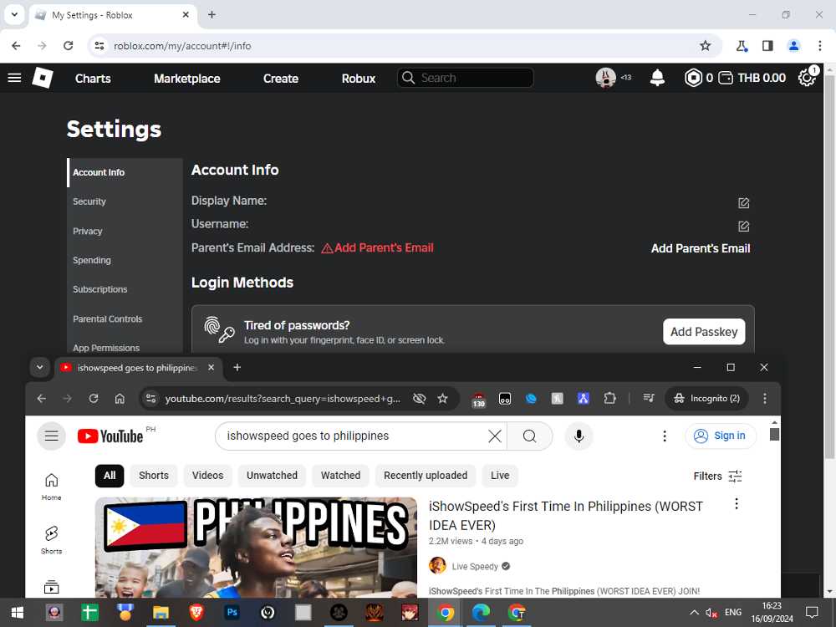836x627 pixels.
Task: Go to Marketplace in Roblox navbar
Action: [x=187, y=78]
